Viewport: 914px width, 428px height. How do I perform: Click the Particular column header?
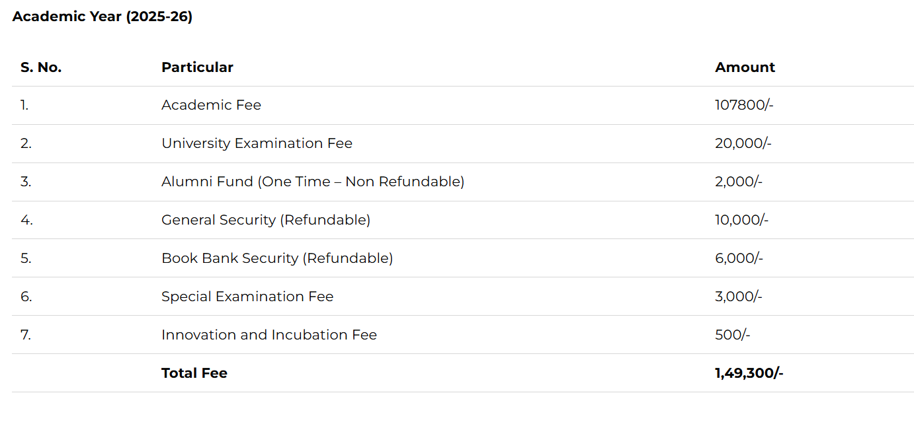pos(197,67)
